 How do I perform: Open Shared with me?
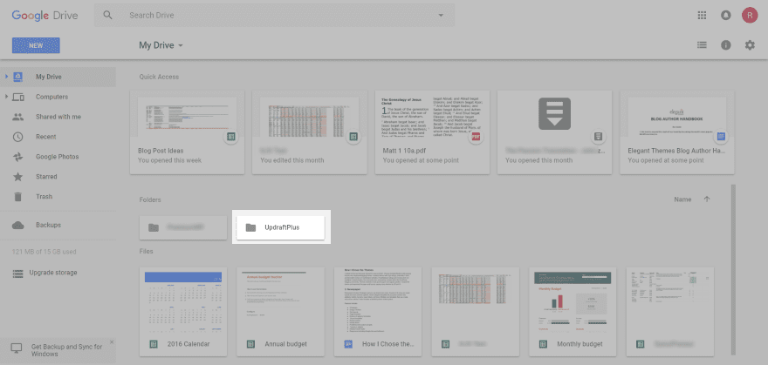58,117
